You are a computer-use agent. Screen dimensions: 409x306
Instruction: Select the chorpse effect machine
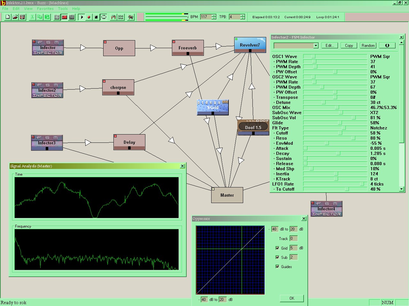pos(118,87)
